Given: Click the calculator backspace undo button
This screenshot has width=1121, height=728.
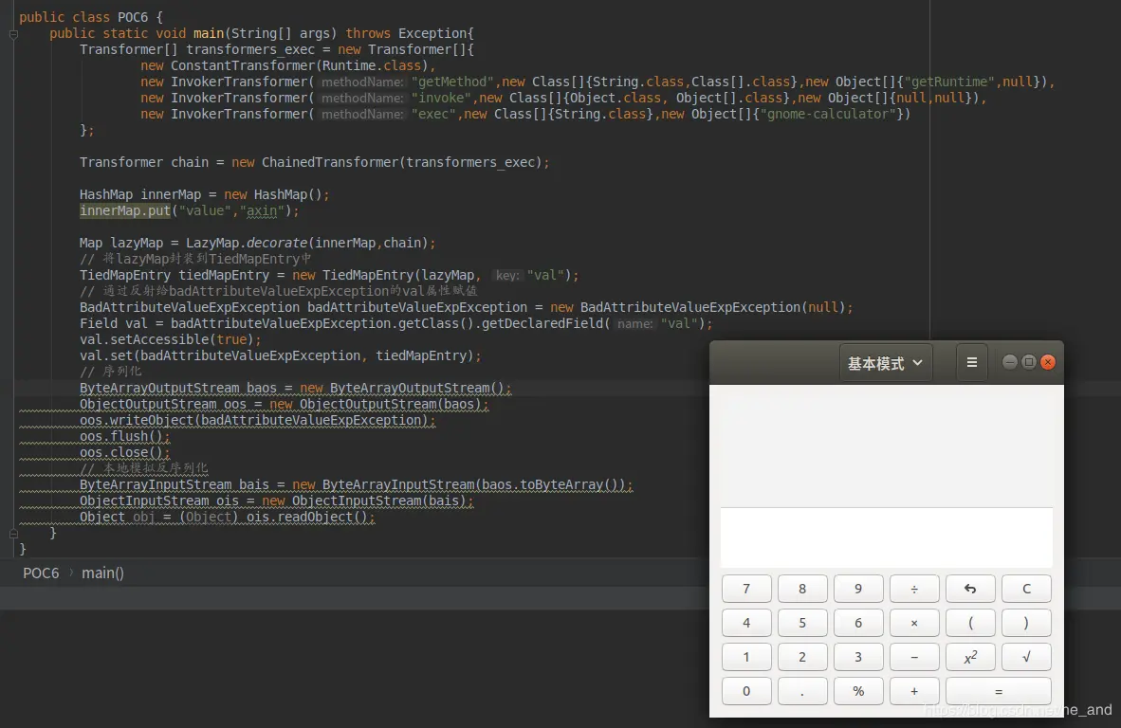Looking at the screenshot, I should coord(970,589).
